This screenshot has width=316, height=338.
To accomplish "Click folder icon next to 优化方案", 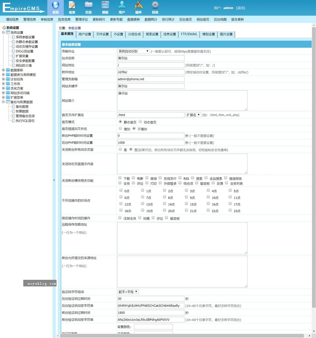I will (x=8, y=88).
